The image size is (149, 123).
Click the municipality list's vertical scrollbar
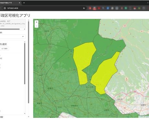[25, 63]
